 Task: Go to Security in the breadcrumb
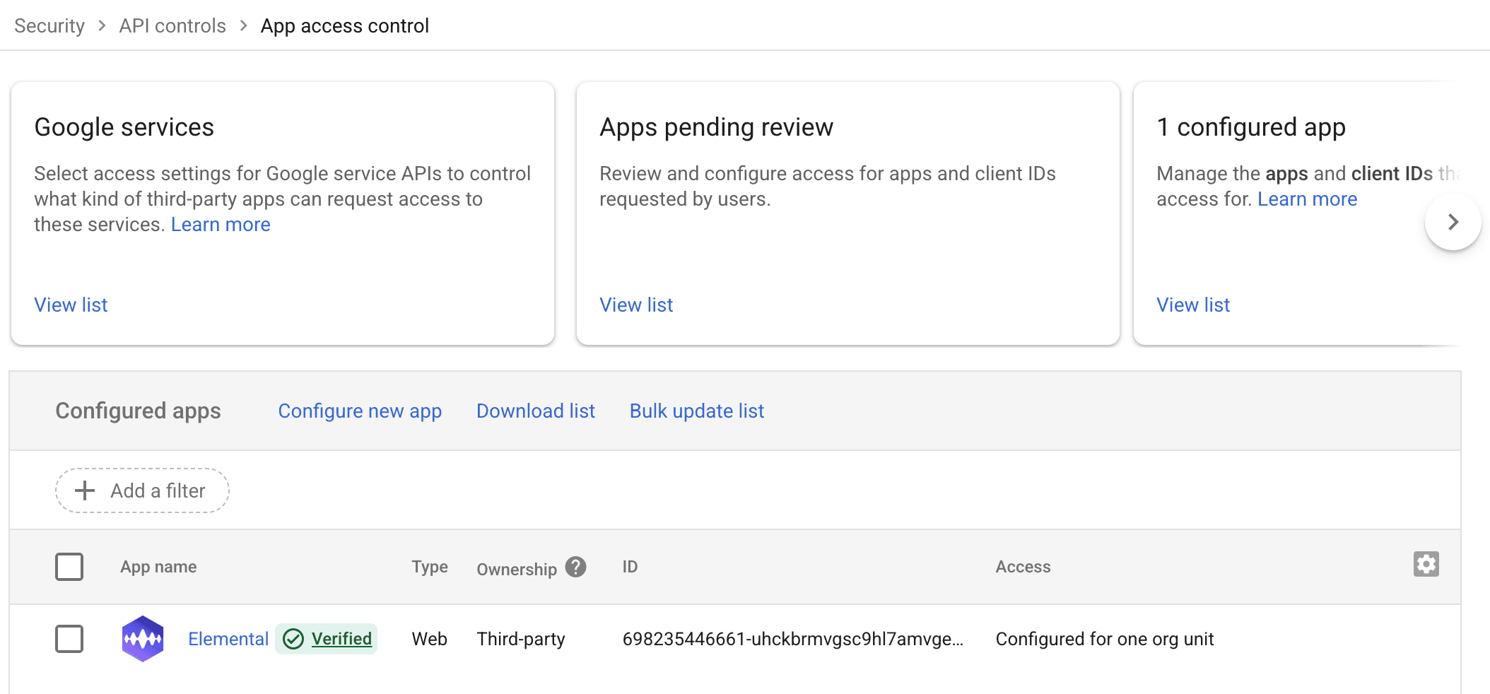[49, 26]
